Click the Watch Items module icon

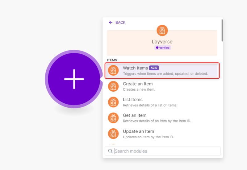[x=113, y=71]
